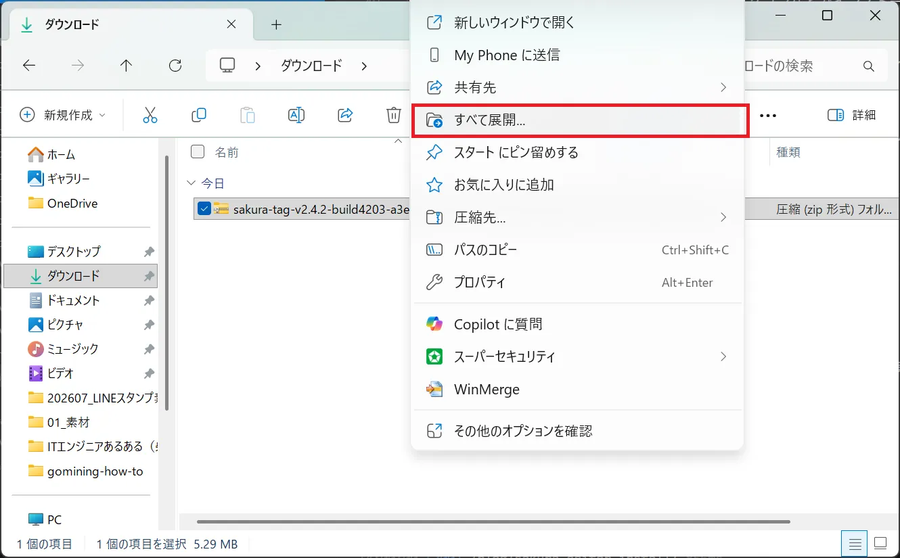900x558 pixels.
Task: Select プロパティ in the context menu
Action: pyautogui.click(x=577, y=282)
